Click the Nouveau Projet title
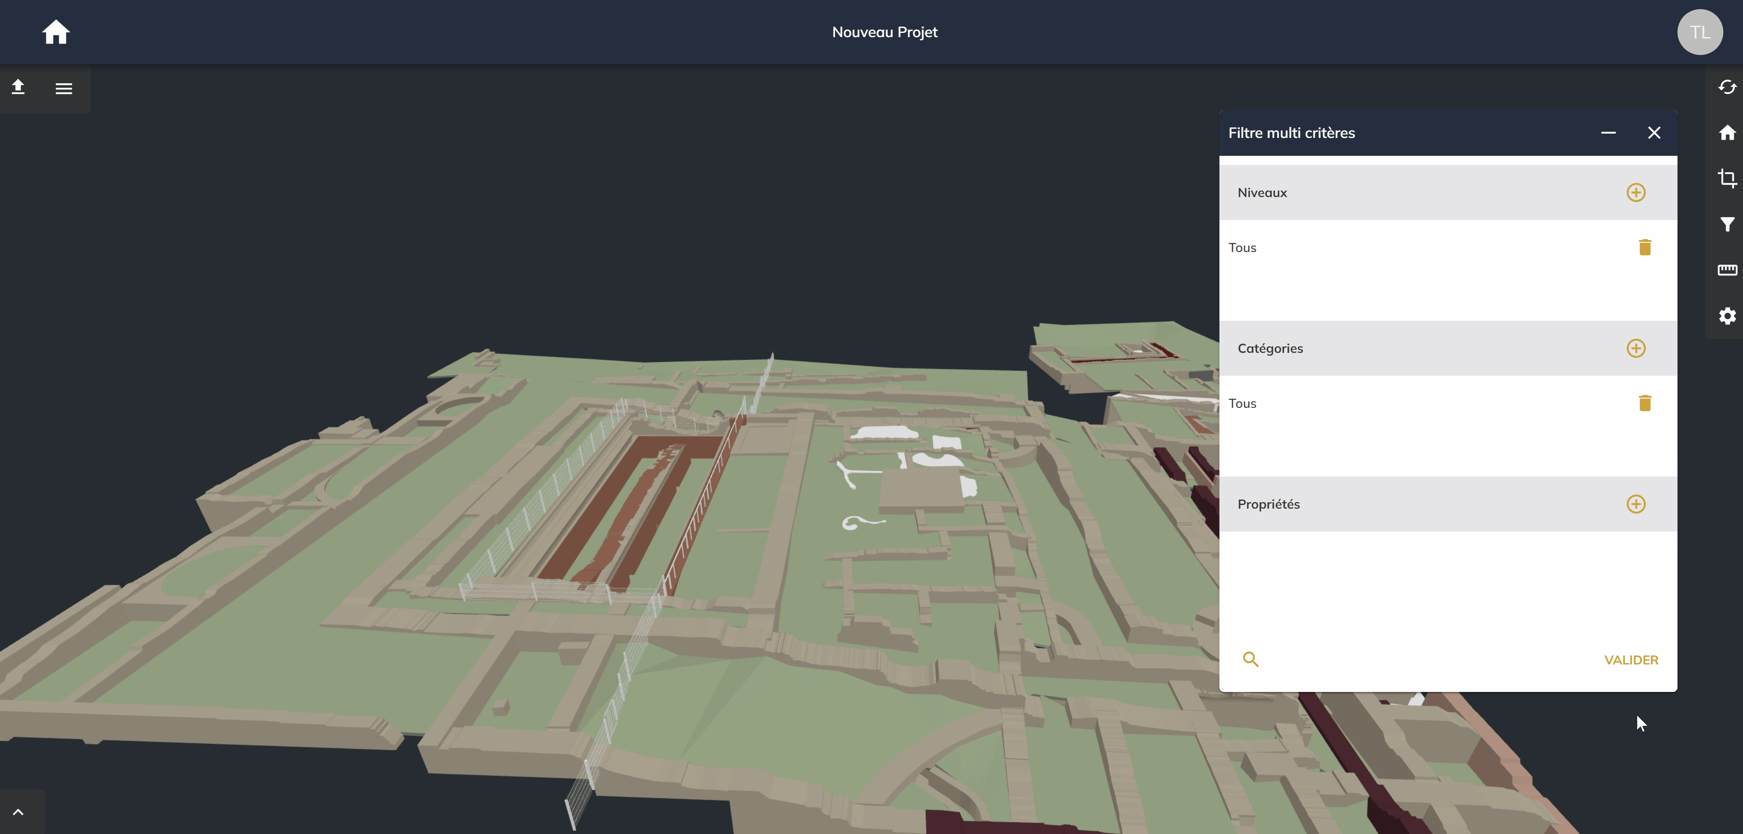1743x834 pixels. point(885,32)
